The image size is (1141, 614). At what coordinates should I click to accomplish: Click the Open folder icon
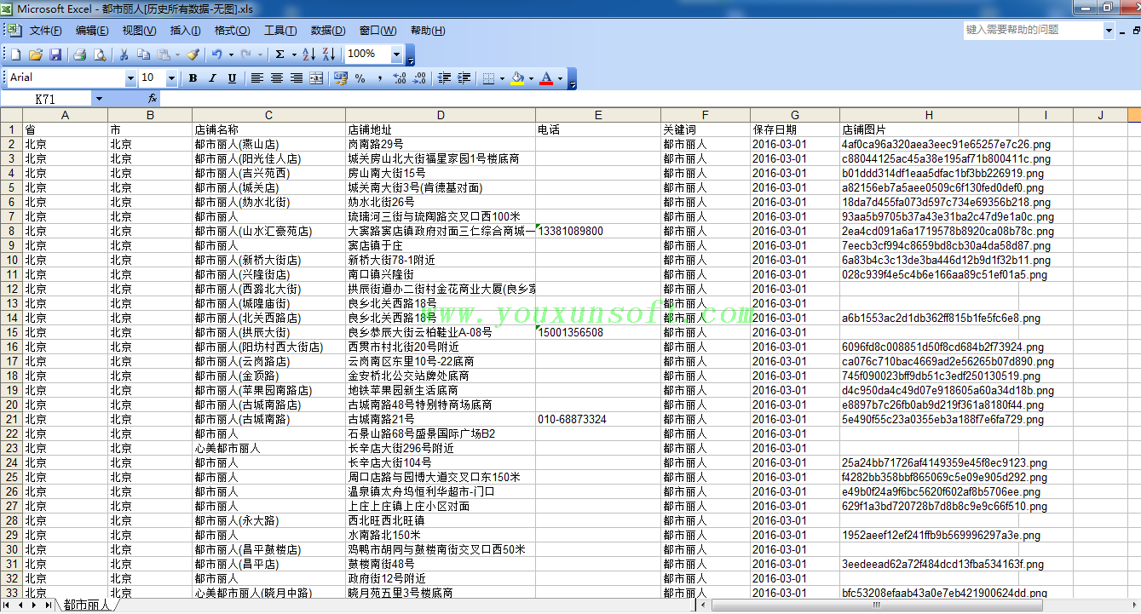coord(36,55)
